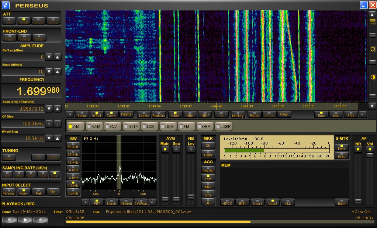Screen dimensions: 377x228
Task: Select the DRM mode
Action: coord(204,127)
